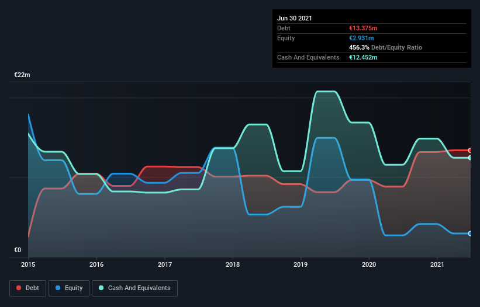Select the 2017 x-axis label
480x307 pixels.
tap(165, 264)
